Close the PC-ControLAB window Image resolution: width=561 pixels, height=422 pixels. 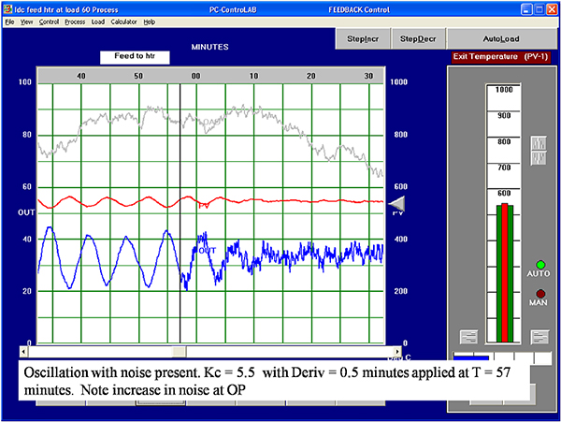click(552, 9)
